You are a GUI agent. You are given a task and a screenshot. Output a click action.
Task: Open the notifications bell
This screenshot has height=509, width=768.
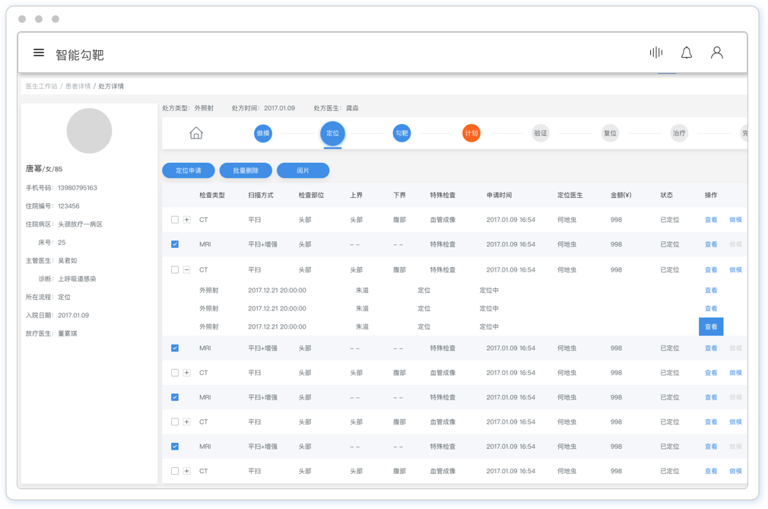click(687, 52)
